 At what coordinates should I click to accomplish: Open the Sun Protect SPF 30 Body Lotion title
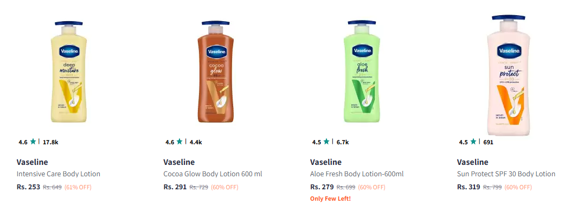pyautogui.click(x=506, y=174)
